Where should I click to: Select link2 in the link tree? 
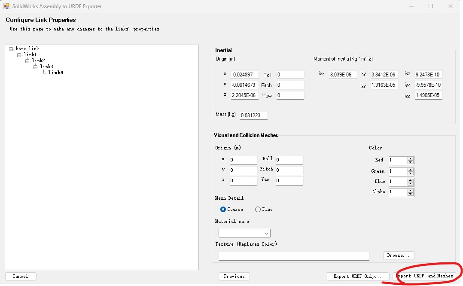(x=38, y=61)
